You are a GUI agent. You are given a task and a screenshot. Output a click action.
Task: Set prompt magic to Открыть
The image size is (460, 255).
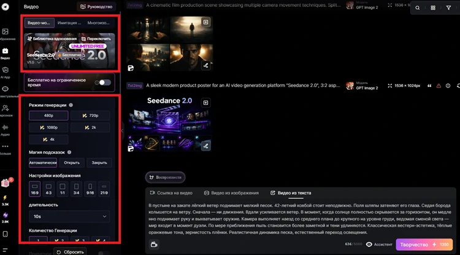click(x=72, y=162)
